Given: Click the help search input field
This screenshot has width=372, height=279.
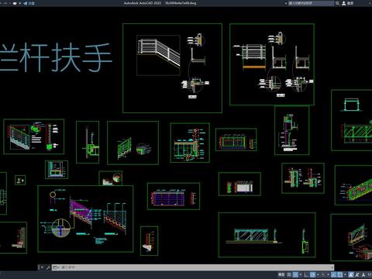Looking at the screenshot, I should 311,3.
